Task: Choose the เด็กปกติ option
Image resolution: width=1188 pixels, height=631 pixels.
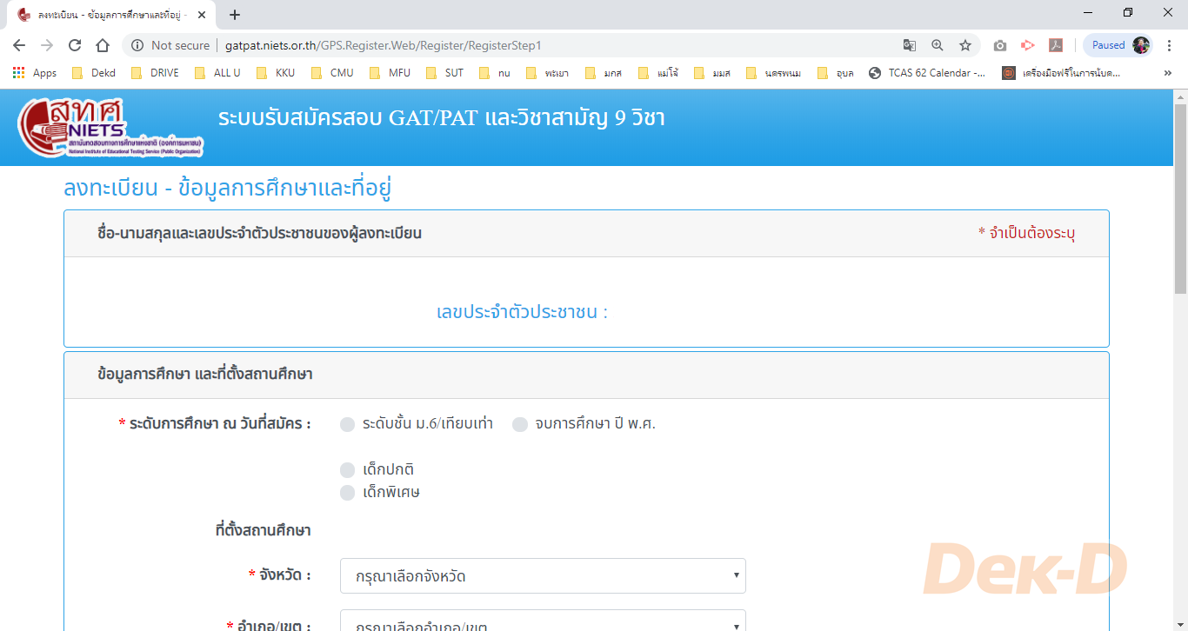Action: coord(345,469)
